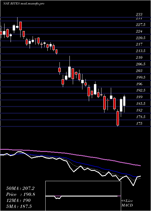This screenshot has width=151, height=211.
Task: Select the 199.5 price axis label
Action: pyautogui.click(x=140, y=77)
